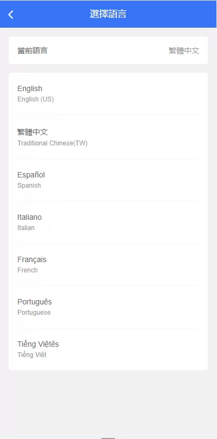Viewport: 217px width, 439px height.
Task: Click the 繁體中文 current language value
Action: [184, 50]
